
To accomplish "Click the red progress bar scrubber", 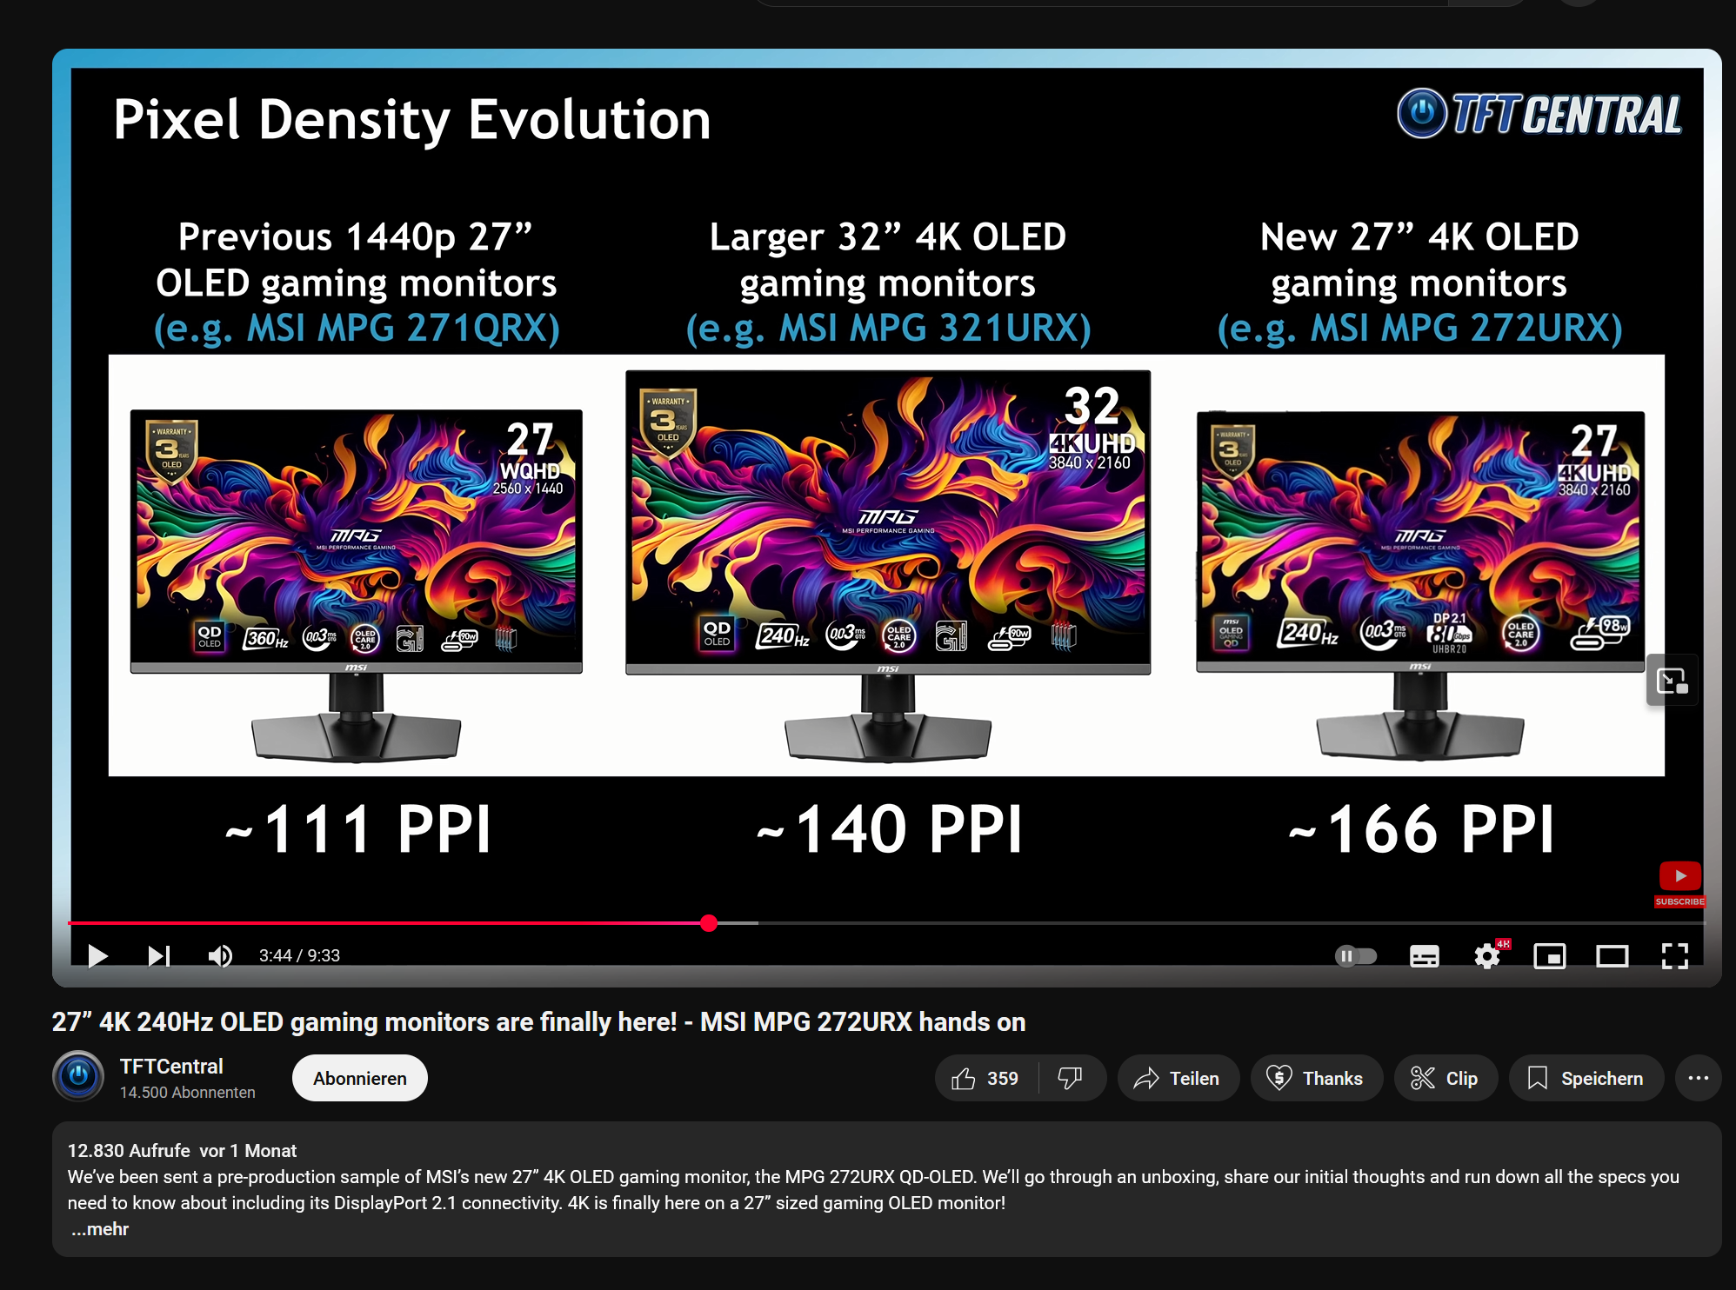I will pyautogui.click(x=709, y=923).
